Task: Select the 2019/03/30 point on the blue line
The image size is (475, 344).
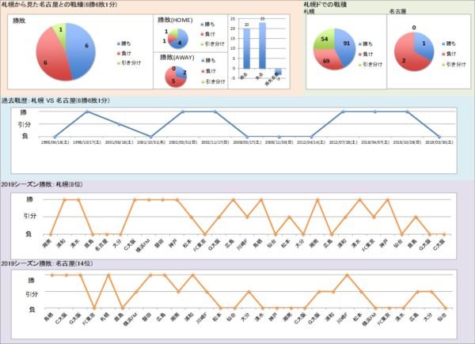Action: click(439, 137)
